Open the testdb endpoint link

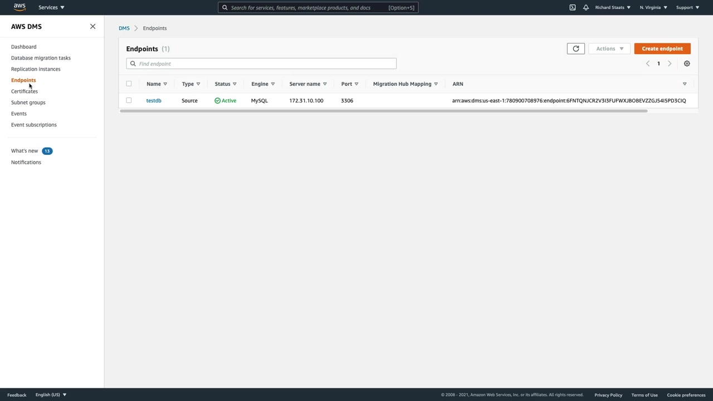[x=154, y=100]
